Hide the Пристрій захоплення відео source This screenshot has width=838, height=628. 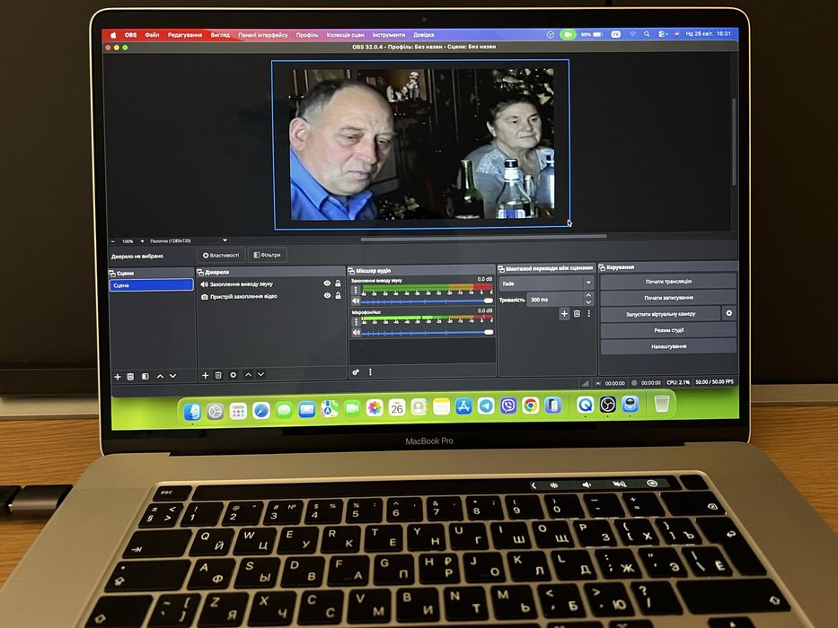[x=327, y=295]
